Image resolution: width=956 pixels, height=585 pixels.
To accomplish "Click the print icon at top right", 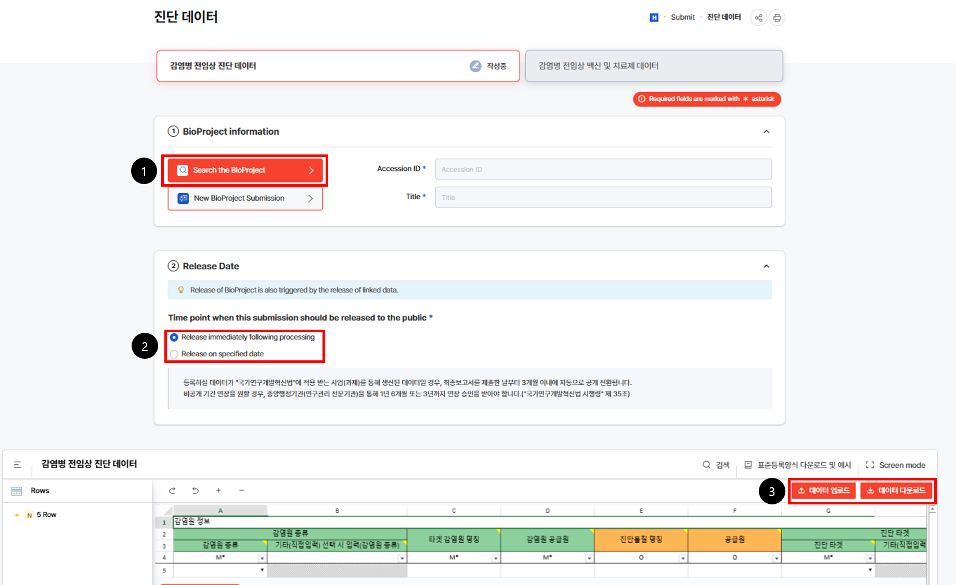I will 777,18.
